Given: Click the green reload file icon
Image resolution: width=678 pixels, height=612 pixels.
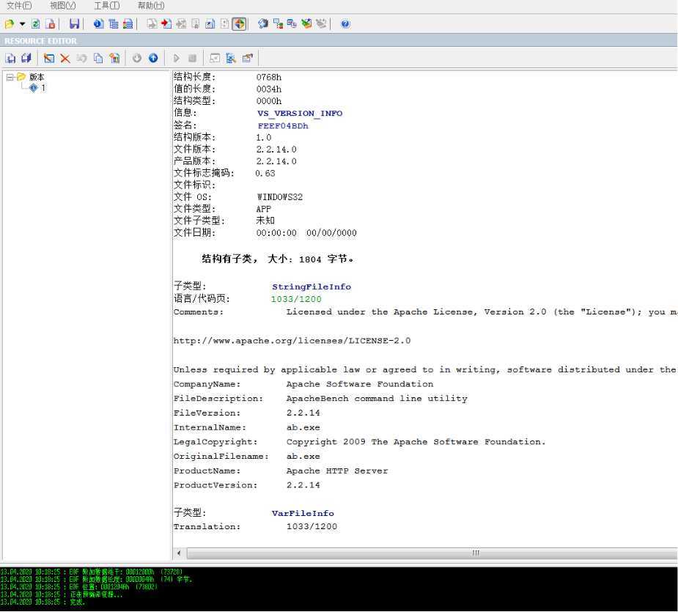Looking at the screenshot, I should (x=36, y=23).
